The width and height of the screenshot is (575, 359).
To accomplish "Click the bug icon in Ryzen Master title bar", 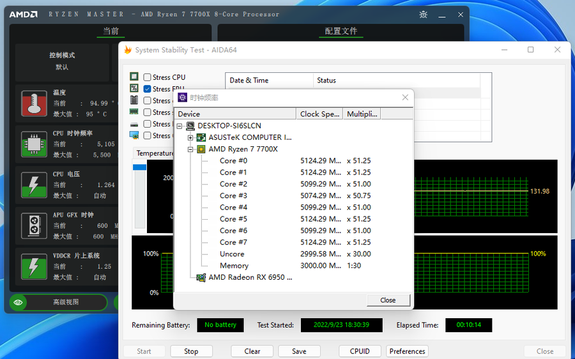I will click(x=423, y=15).
